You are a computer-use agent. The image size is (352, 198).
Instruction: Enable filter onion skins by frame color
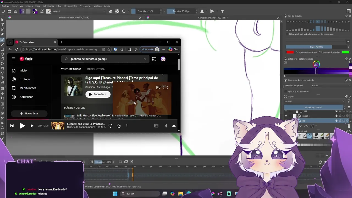click(287, 34)
